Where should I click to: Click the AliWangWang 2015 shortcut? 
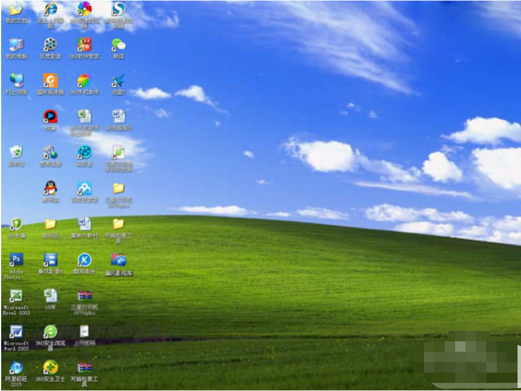(16, 367)
